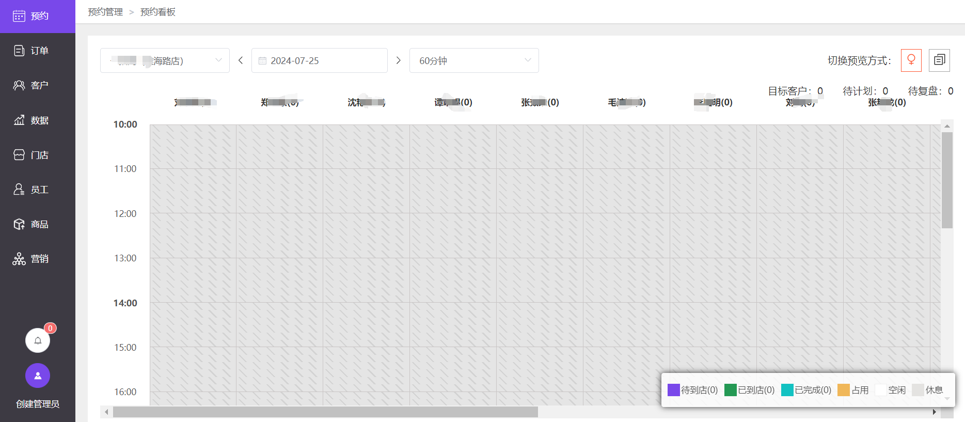Click the notification bell icon
The image size is (965, 422).
coord(38,340)
